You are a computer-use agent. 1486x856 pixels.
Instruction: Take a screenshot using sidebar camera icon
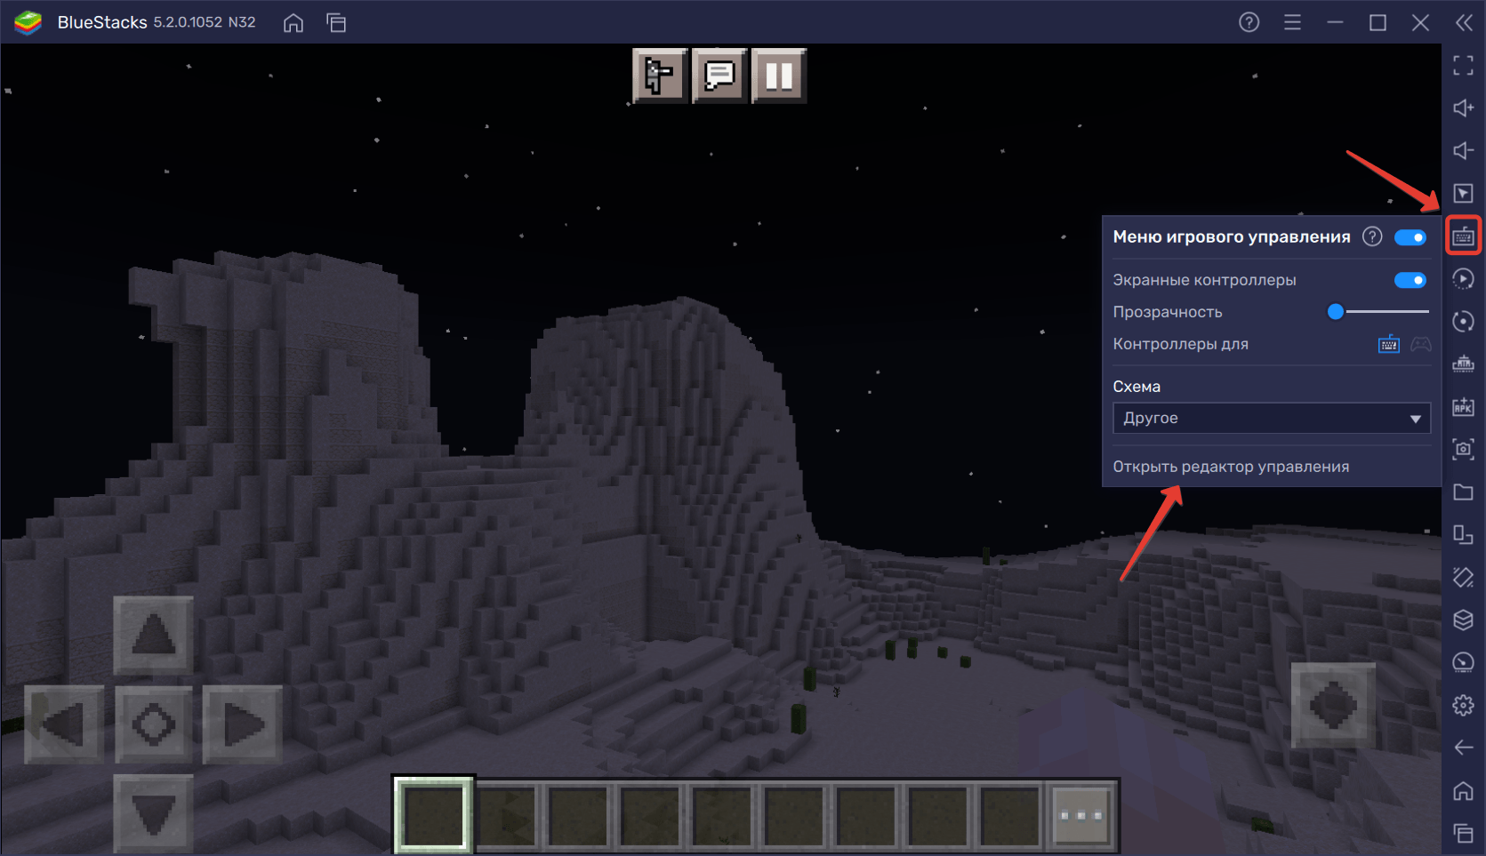pos(1463,450)
